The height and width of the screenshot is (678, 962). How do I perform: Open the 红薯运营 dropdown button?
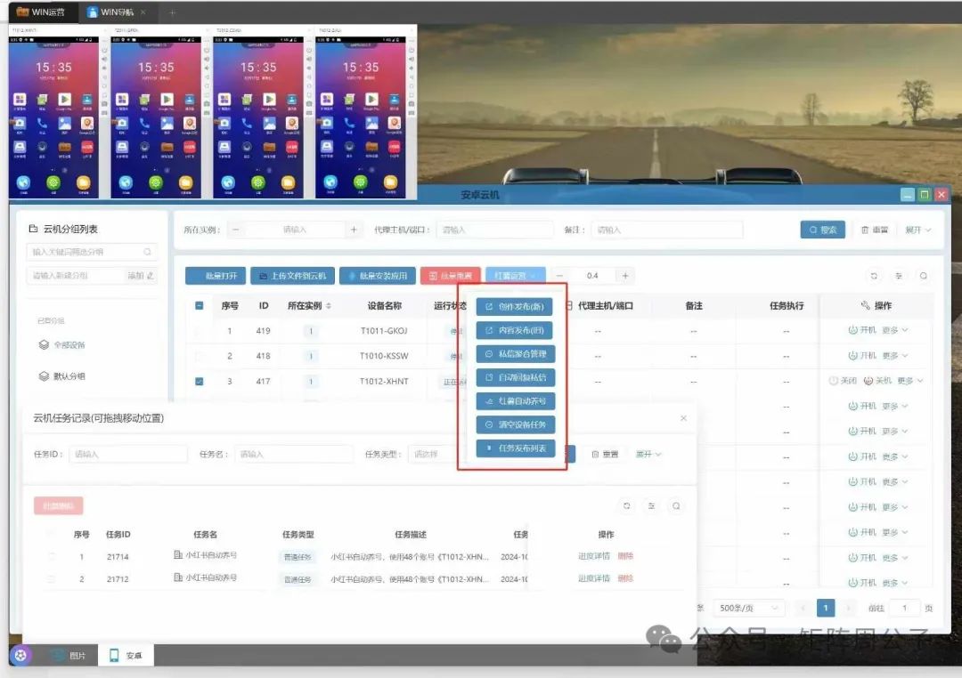click(516, 276)
